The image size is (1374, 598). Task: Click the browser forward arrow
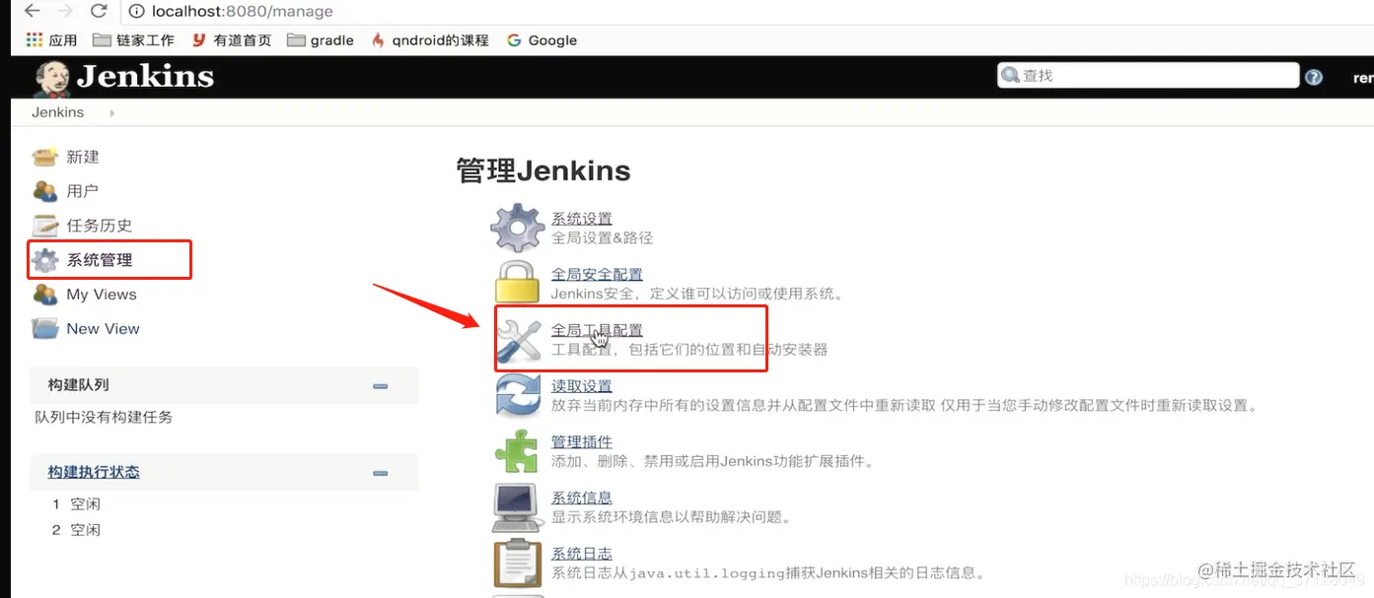click(x=65, y=12)
